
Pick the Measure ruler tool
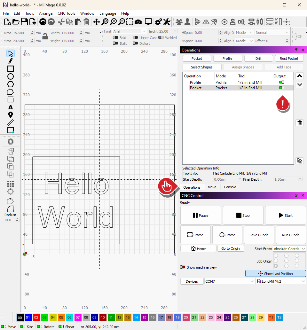11,122
